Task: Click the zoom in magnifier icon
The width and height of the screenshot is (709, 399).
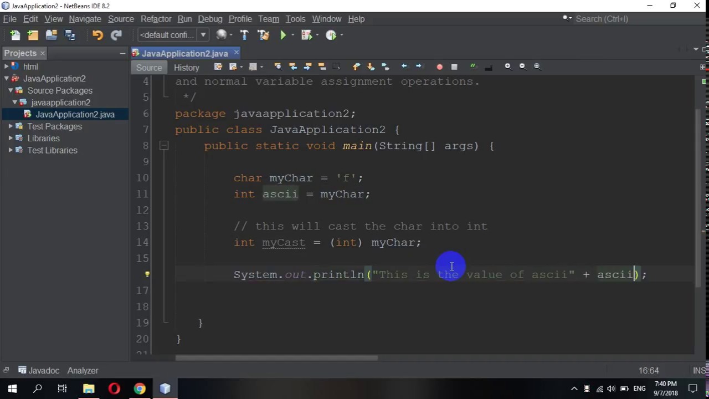Action: click(x=508, y=66)
